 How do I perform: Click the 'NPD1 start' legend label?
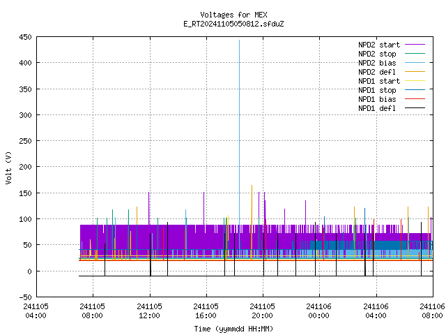coord(379,81)
